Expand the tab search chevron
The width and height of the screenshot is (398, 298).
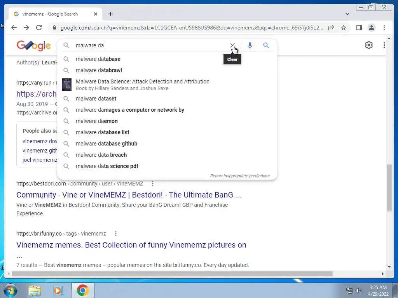(347, 14)
